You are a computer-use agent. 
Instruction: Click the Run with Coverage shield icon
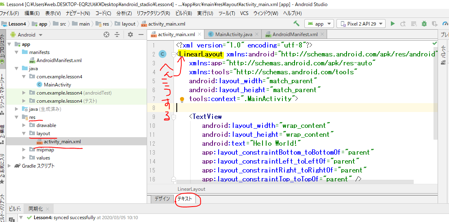pos(435,24)
